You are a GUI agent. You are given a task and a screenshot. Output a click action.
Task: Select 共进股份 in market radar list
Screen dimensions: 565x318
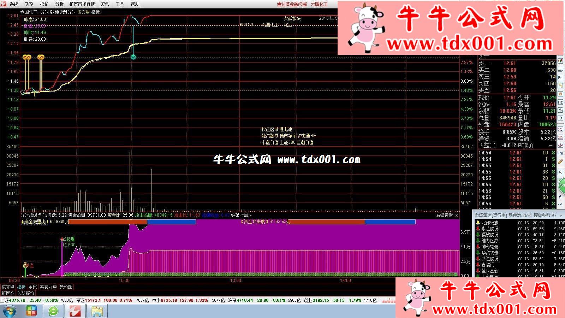[490, 259]
